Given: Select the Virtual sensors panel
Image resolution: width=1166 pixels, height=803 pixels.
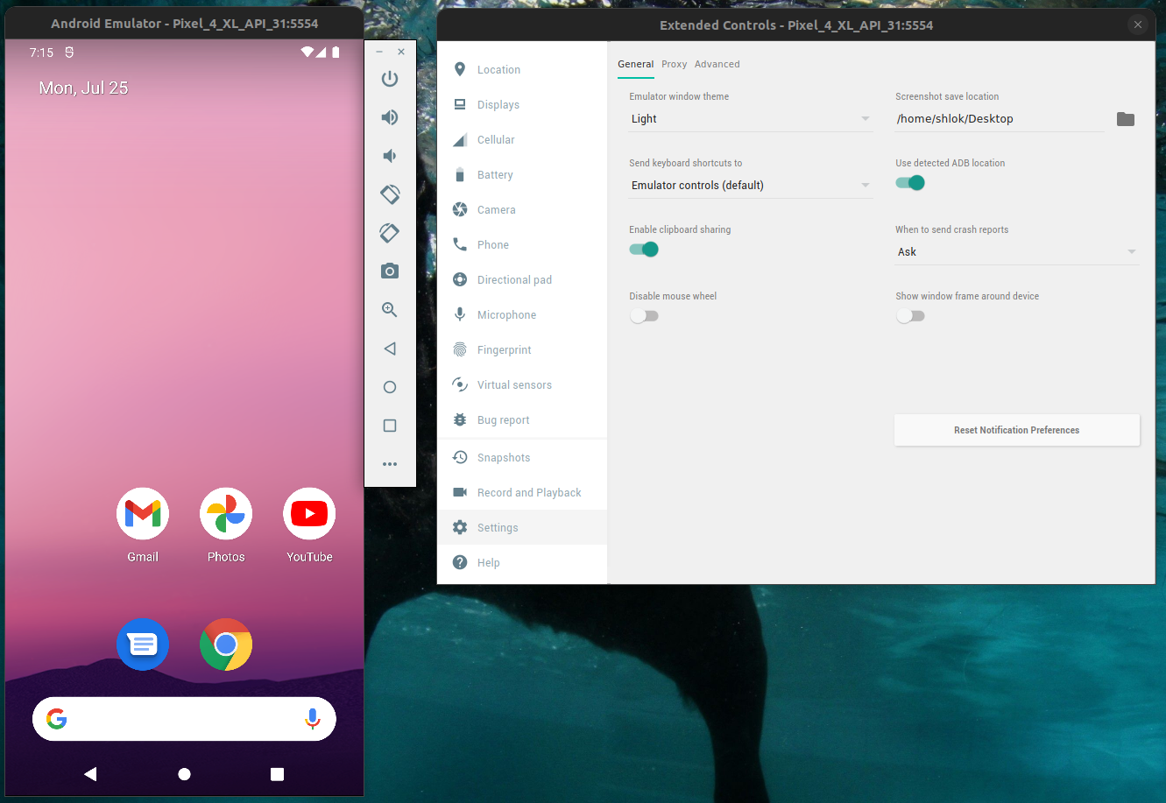Looking at the screenshot, I should click(x=514, y=384).
